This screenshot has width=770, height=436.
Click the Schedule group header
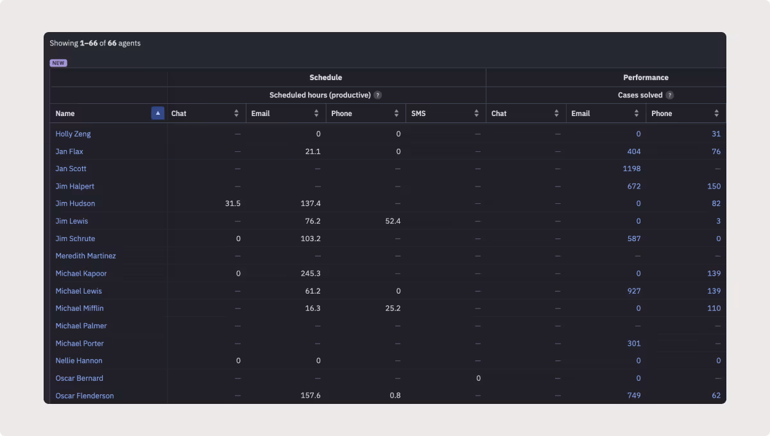(x=326, y=78)
